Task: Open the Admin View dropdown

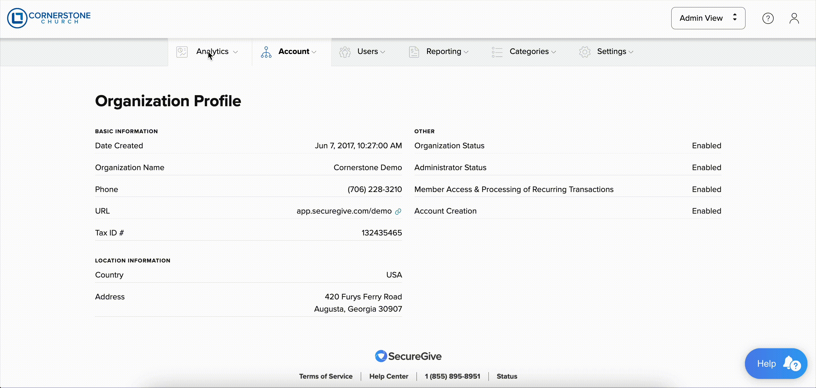Action: 708,18
